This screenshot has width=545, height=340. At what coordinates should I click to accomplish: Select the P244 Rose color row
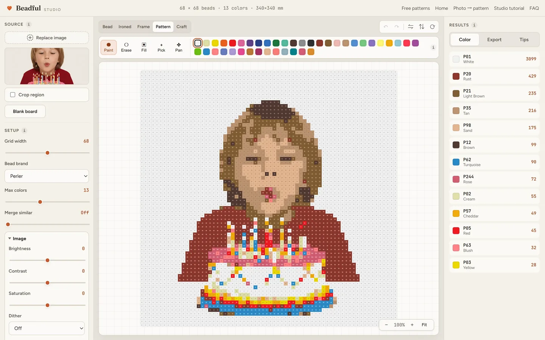point(494,179)
